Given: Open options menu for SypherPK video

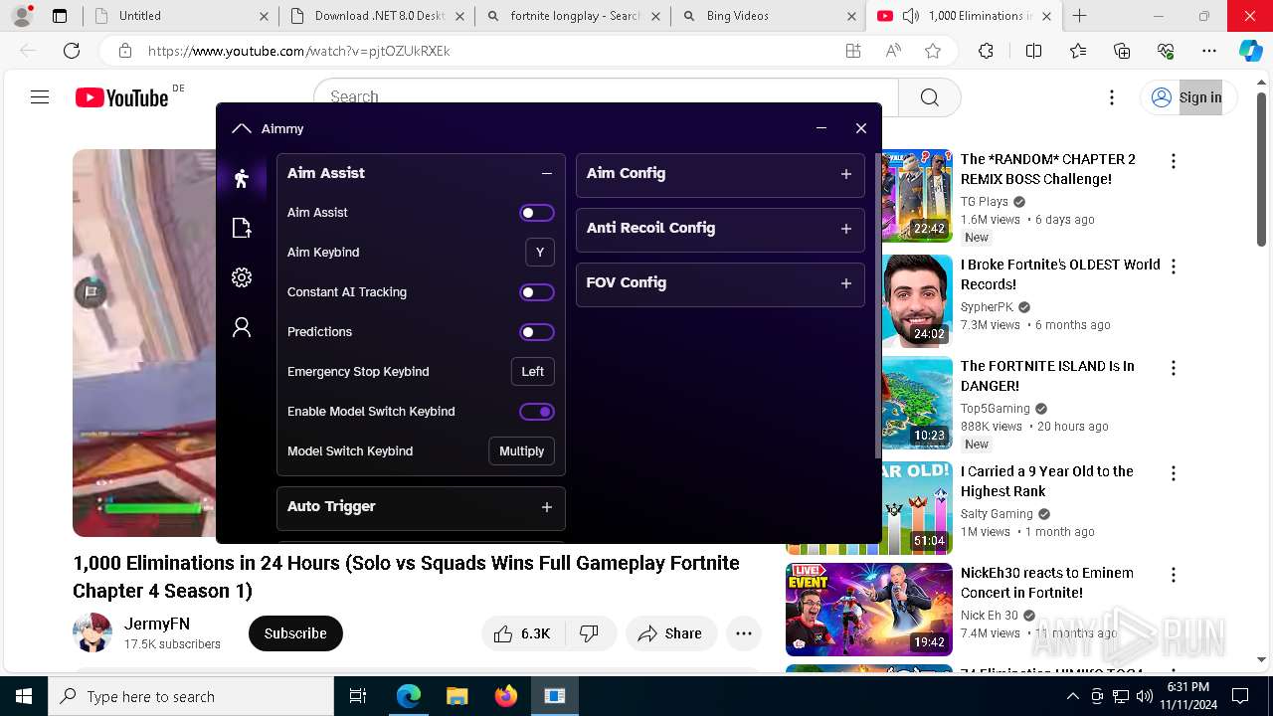Looking at the screenshot, I should [1174, 267].
